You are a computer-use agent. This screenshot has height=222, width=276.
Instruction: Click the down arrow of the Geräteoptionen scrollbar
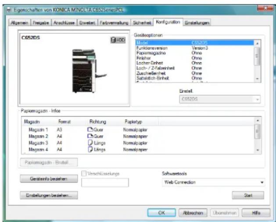click(x=257, y=79)
